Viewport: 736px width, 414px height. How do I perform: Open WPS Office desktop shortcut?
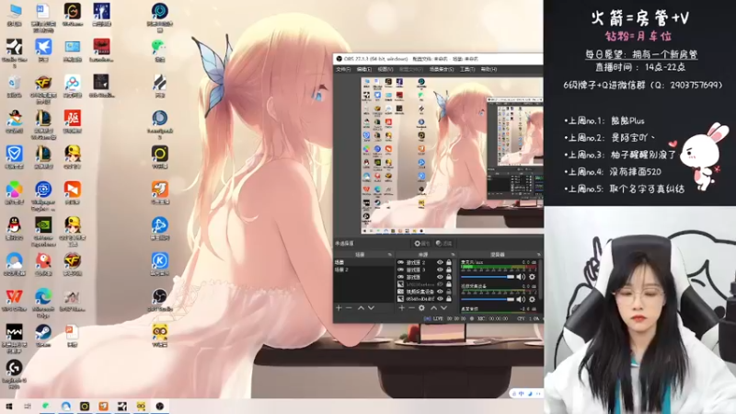(14, 300)
